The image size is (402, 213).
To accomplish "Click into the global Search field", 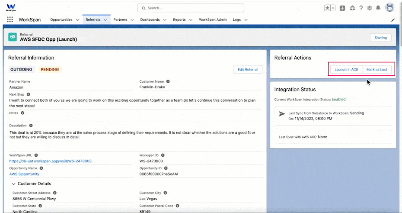I will [x=191, y=8].
